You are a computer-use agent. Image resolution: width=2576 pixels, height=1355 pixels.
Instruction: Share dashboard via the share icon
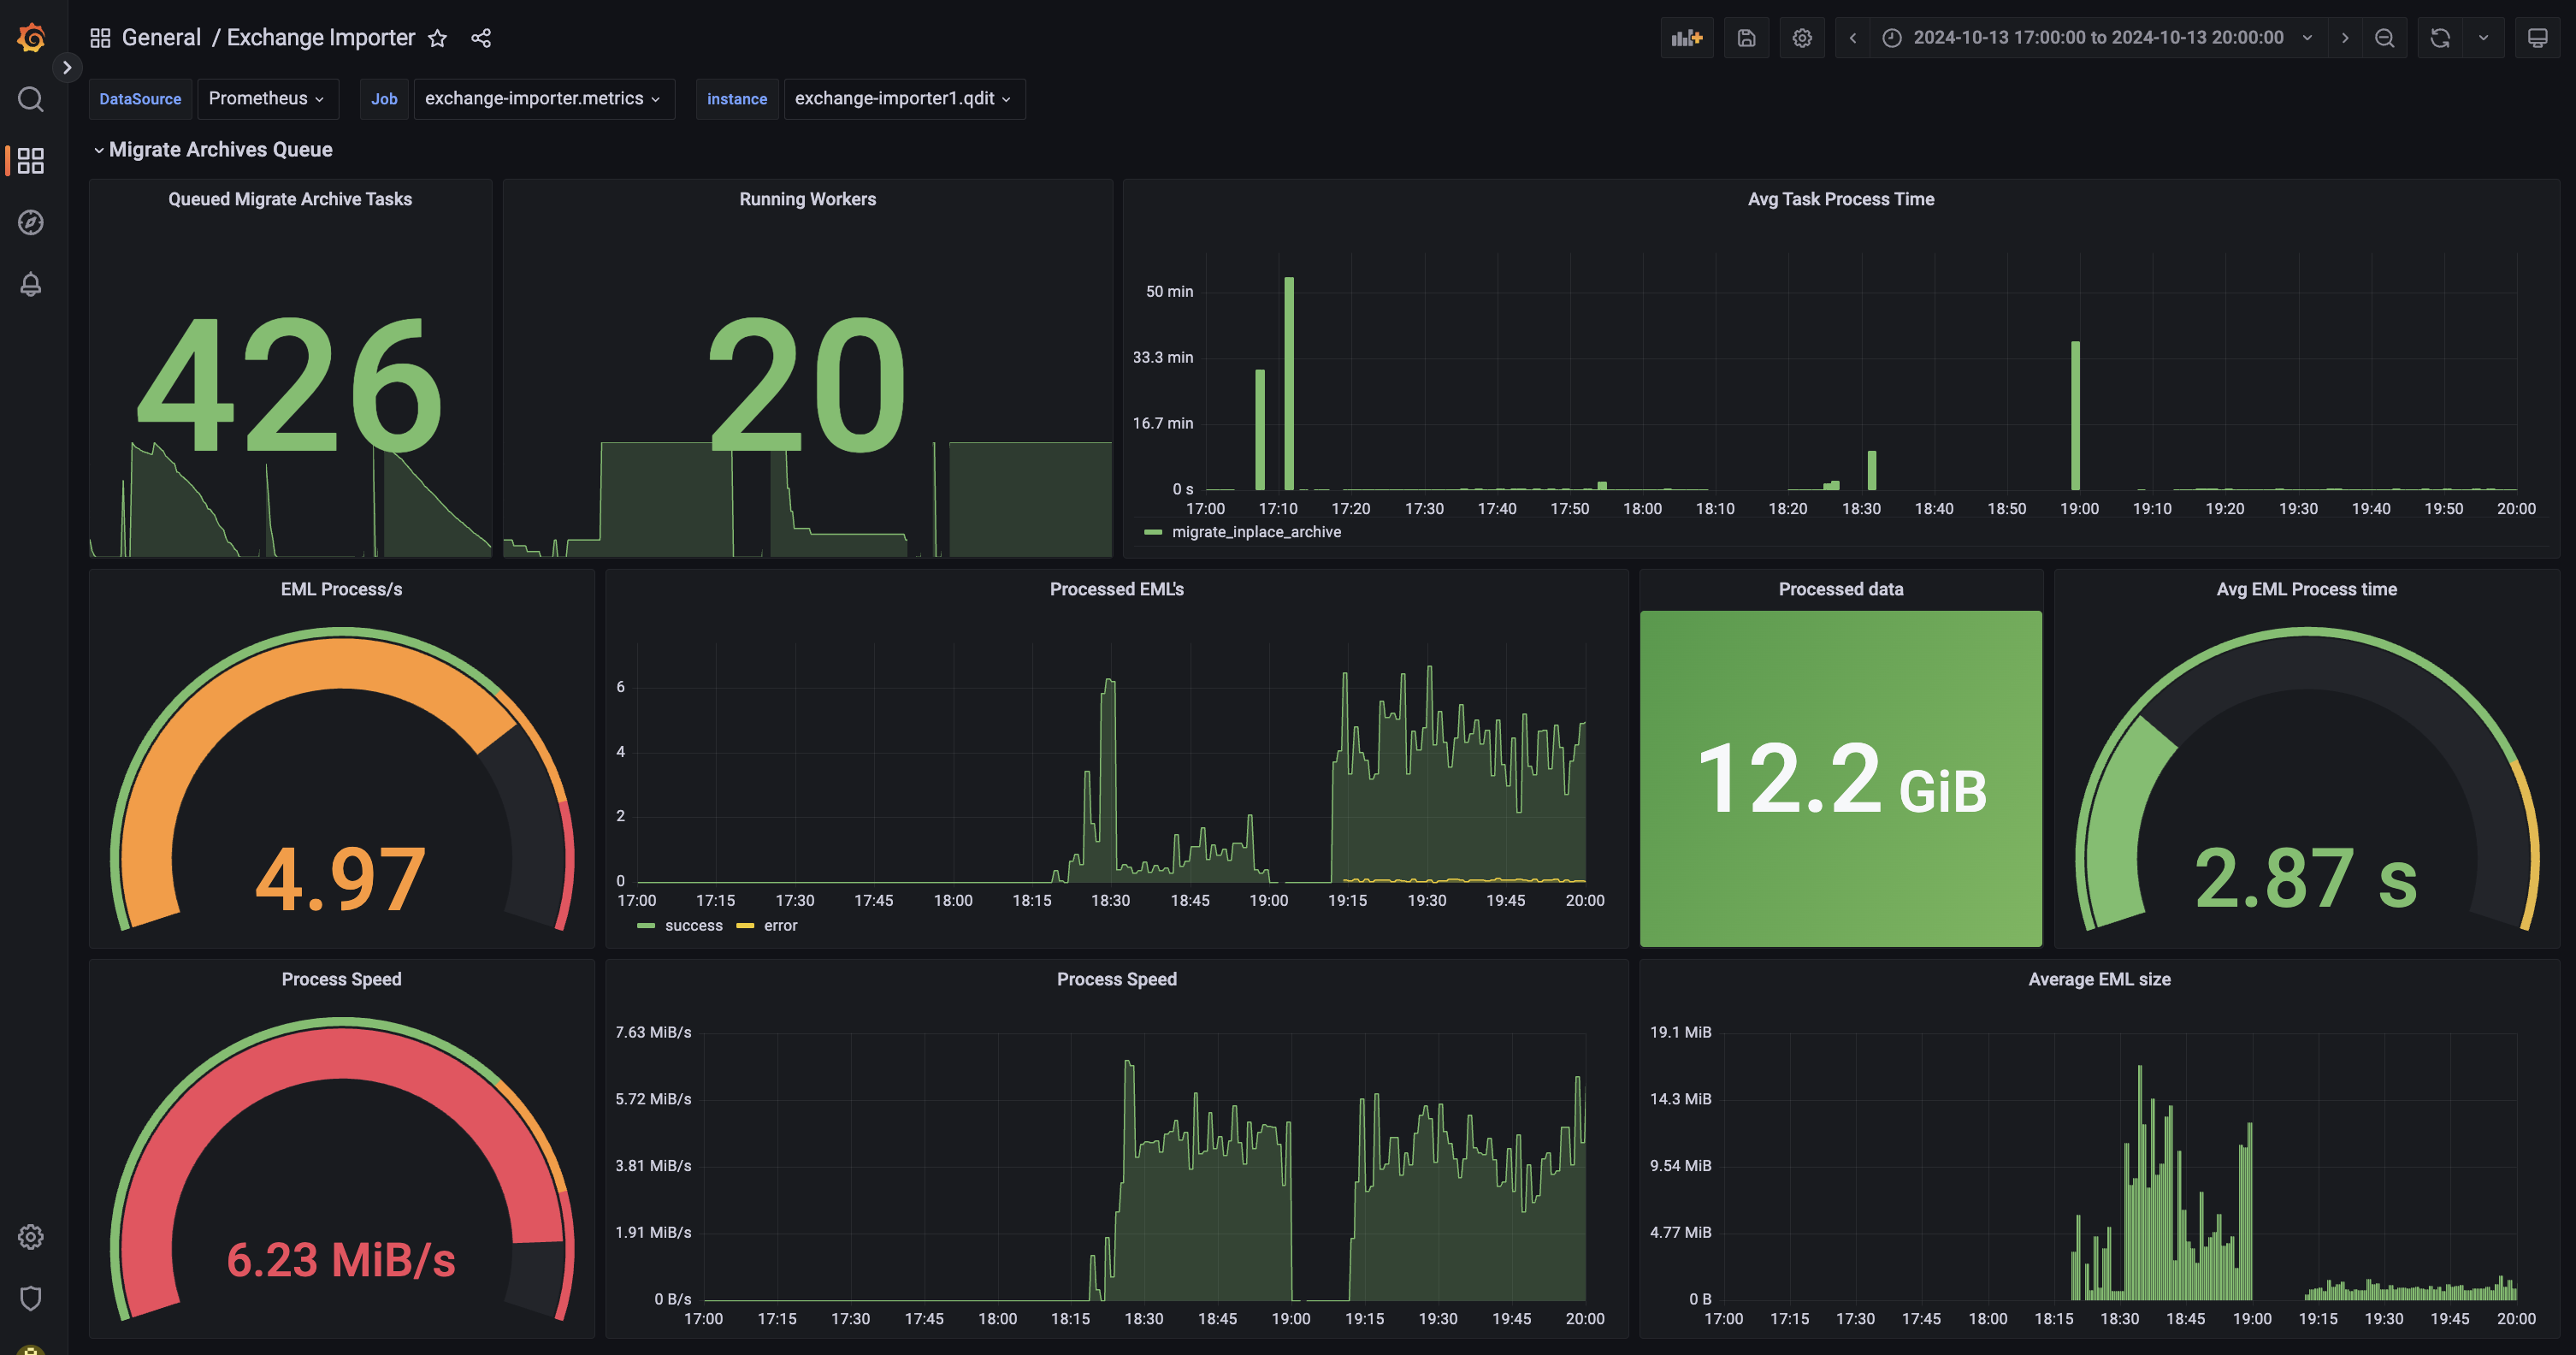coord(481,38)
